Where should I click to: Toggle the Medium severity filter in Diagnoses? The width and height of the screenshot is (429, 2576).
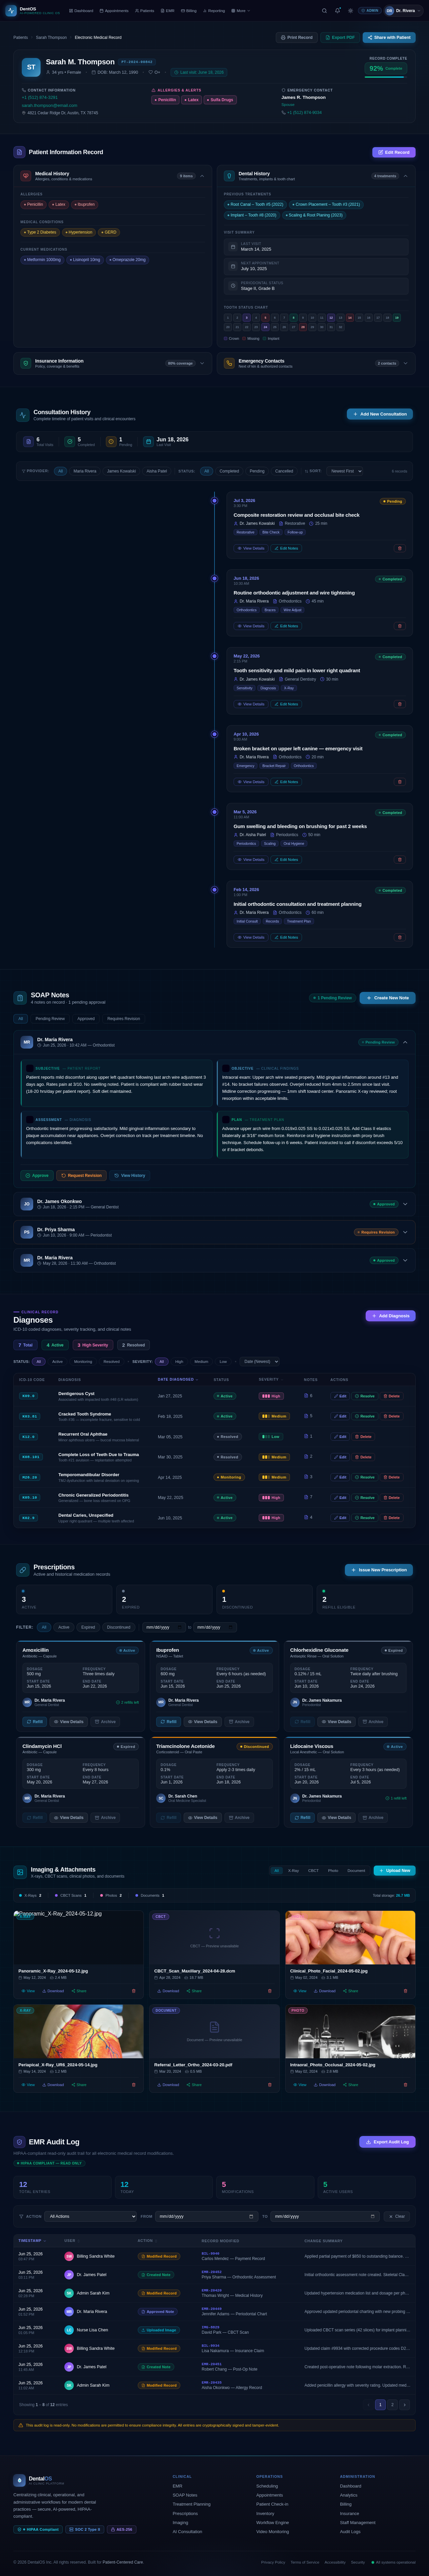[201, 1361]
